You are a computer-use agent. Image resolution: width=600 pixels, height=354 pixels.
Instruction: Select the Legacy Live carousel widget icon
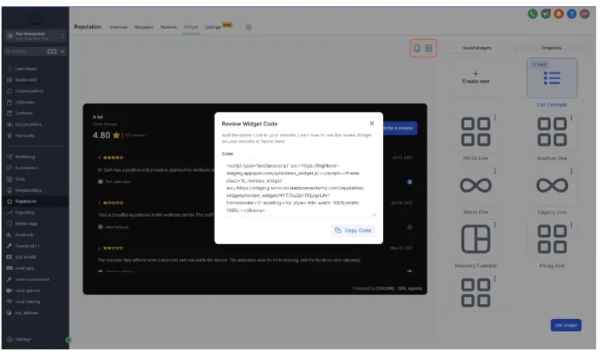[552, 186]
